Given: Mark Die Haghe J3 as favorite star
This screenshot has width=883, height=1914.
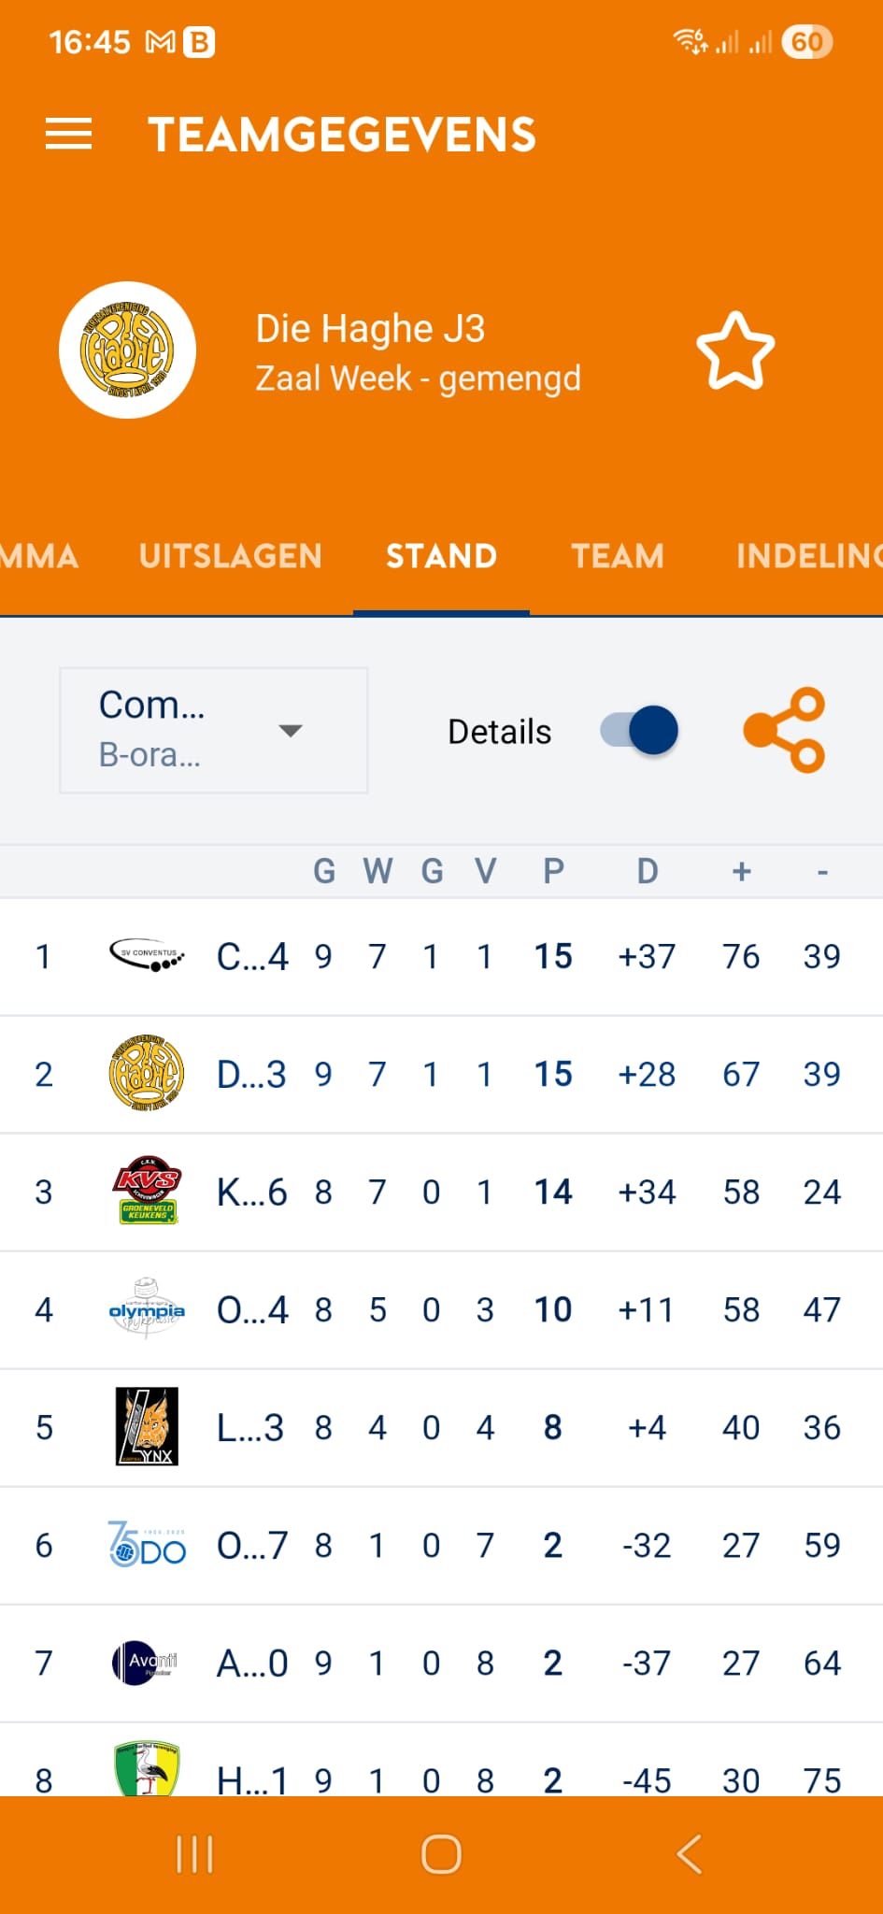Looking at the screenshot, I should tap(735, 351).
